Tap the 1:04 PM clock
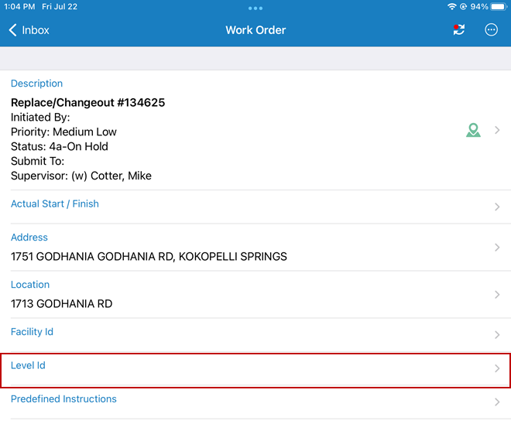Viewport: 511px width, 424px height. click(19, 6)
